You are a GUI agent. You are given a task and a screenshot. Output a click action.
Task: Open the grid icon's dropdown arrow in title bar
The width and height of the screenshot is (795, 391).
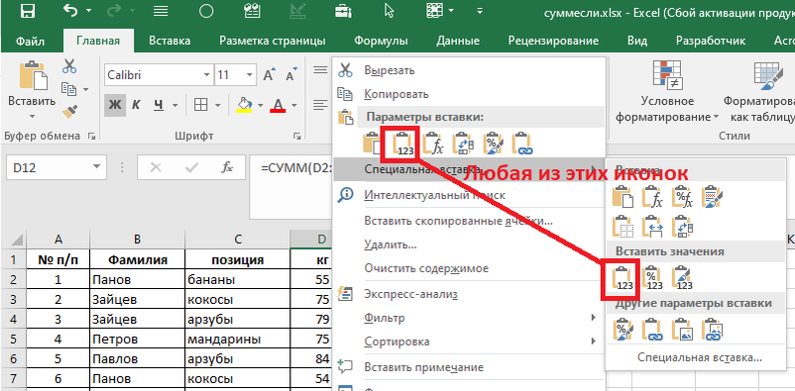coord(451,11)
